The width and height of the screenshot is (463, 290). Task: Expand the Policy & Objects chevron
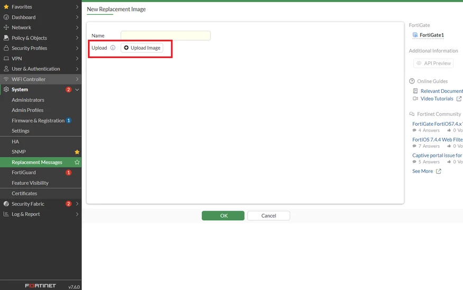coord(77,38)
